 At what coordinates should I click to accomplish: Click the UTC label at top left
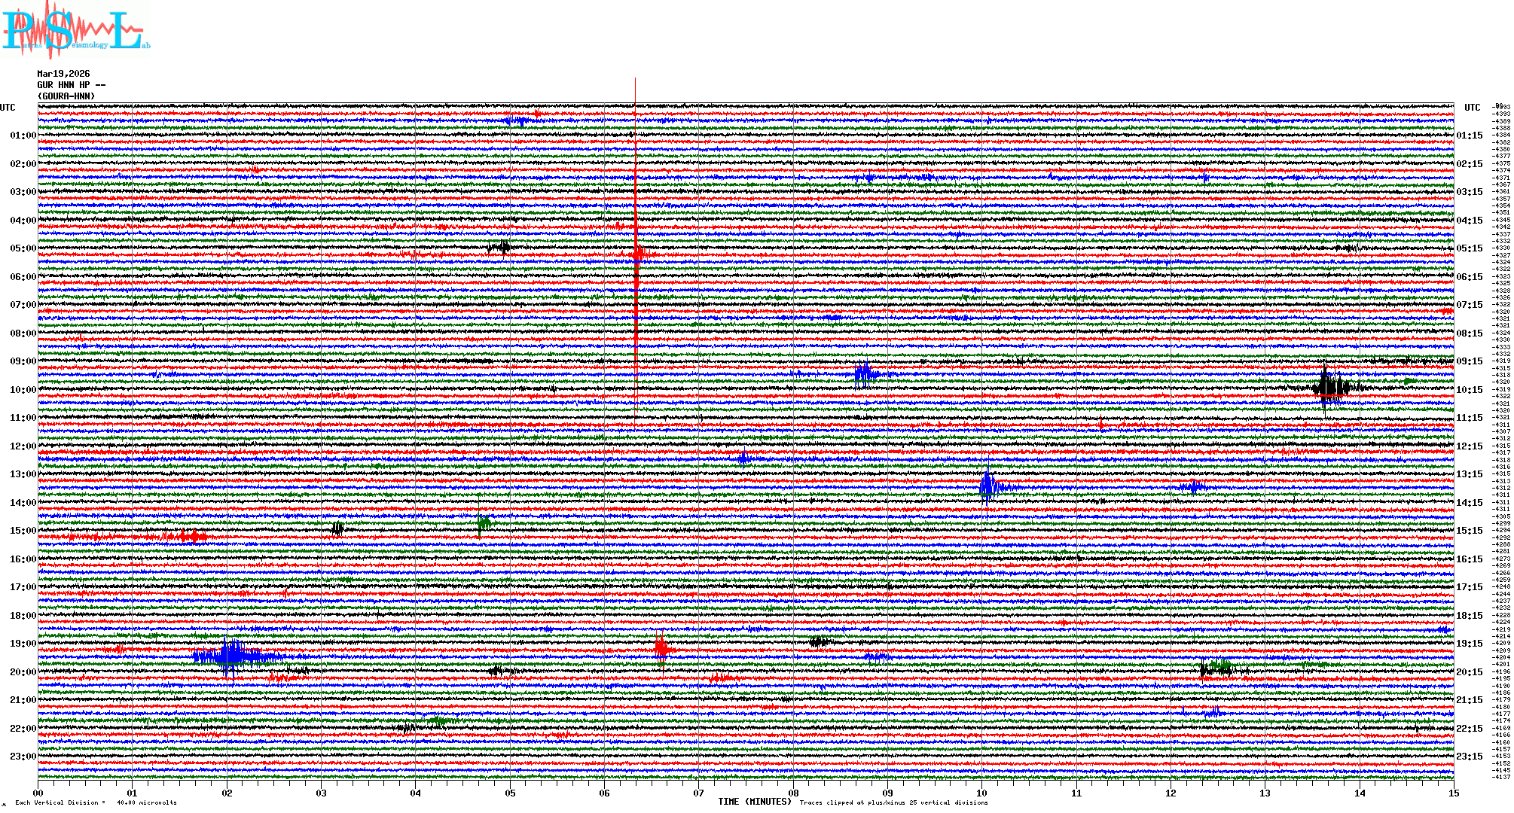(x=8, y=108)
